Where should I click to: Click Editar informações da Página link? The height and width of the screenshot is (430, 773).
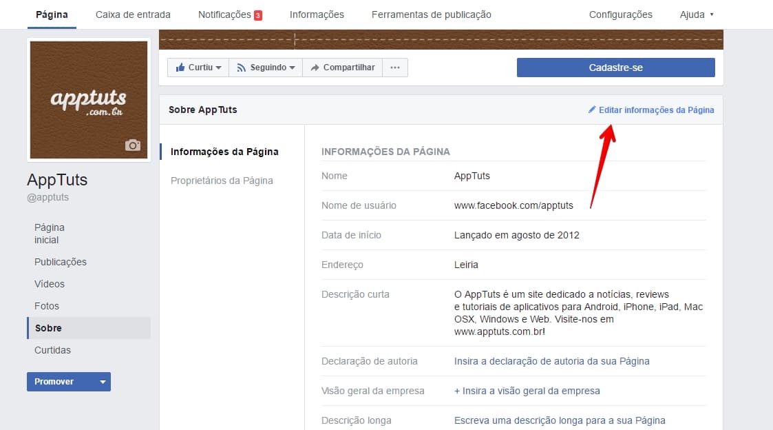(656, 110)
